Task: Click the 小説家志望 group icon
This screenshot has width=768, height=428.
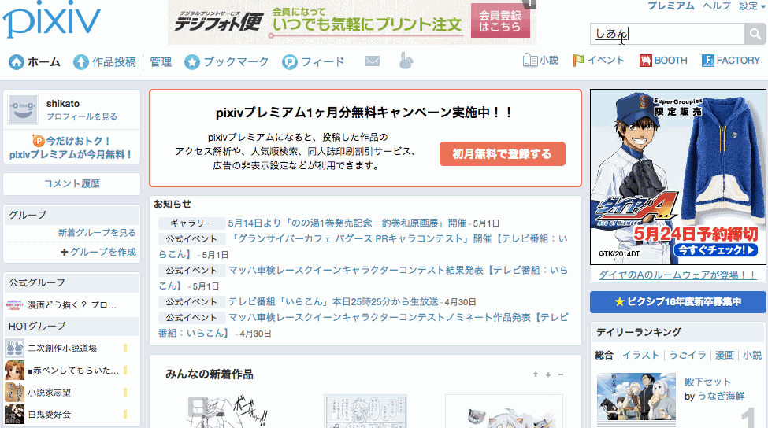Action: [x=15, y=393]
